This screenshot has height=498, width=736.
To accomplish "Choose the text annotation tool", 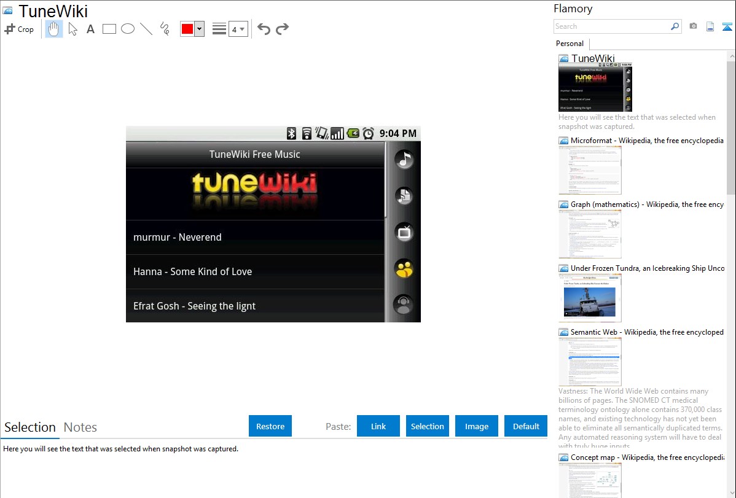I will coord(90,29).
